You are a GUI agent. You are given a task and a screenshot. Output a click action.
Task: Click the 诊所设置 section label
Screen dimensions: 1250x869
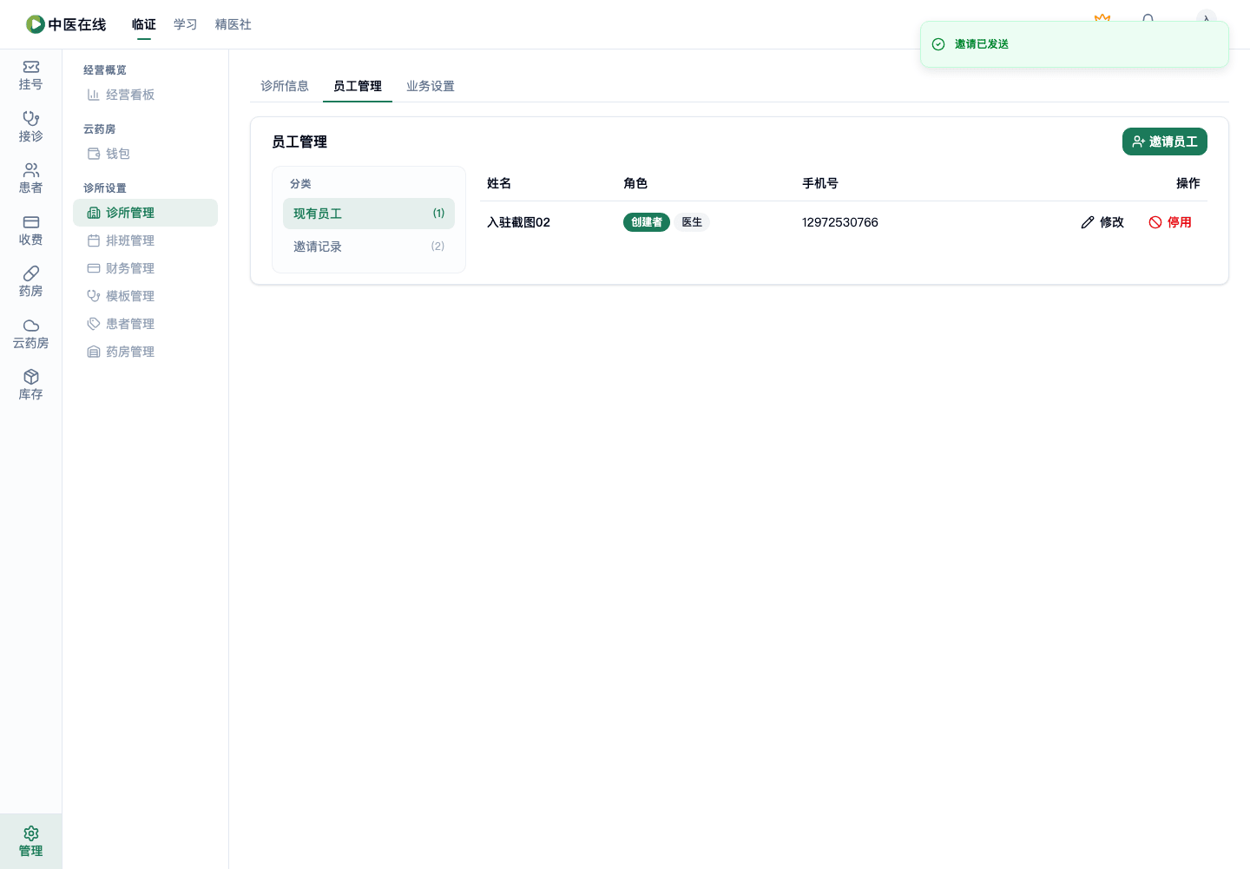(x=105, y=188)
